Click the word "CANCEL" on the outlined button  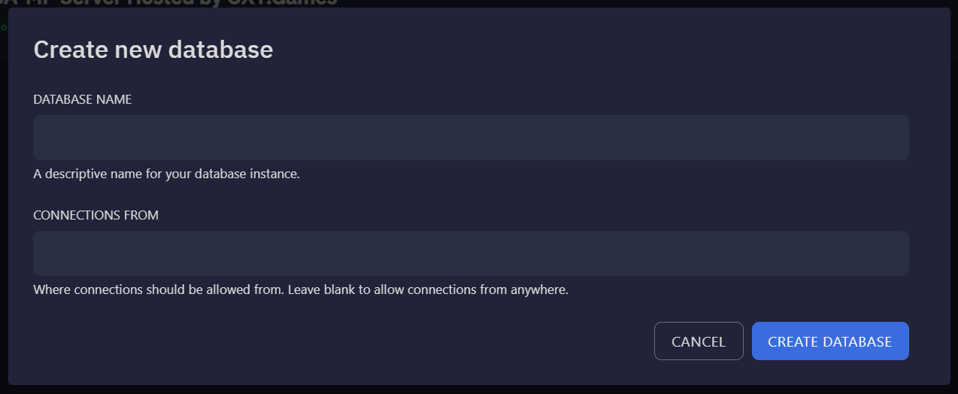tap(699, 341)
